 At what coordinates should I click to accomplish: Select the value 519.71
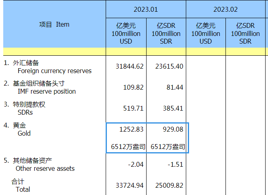point(133,108)
